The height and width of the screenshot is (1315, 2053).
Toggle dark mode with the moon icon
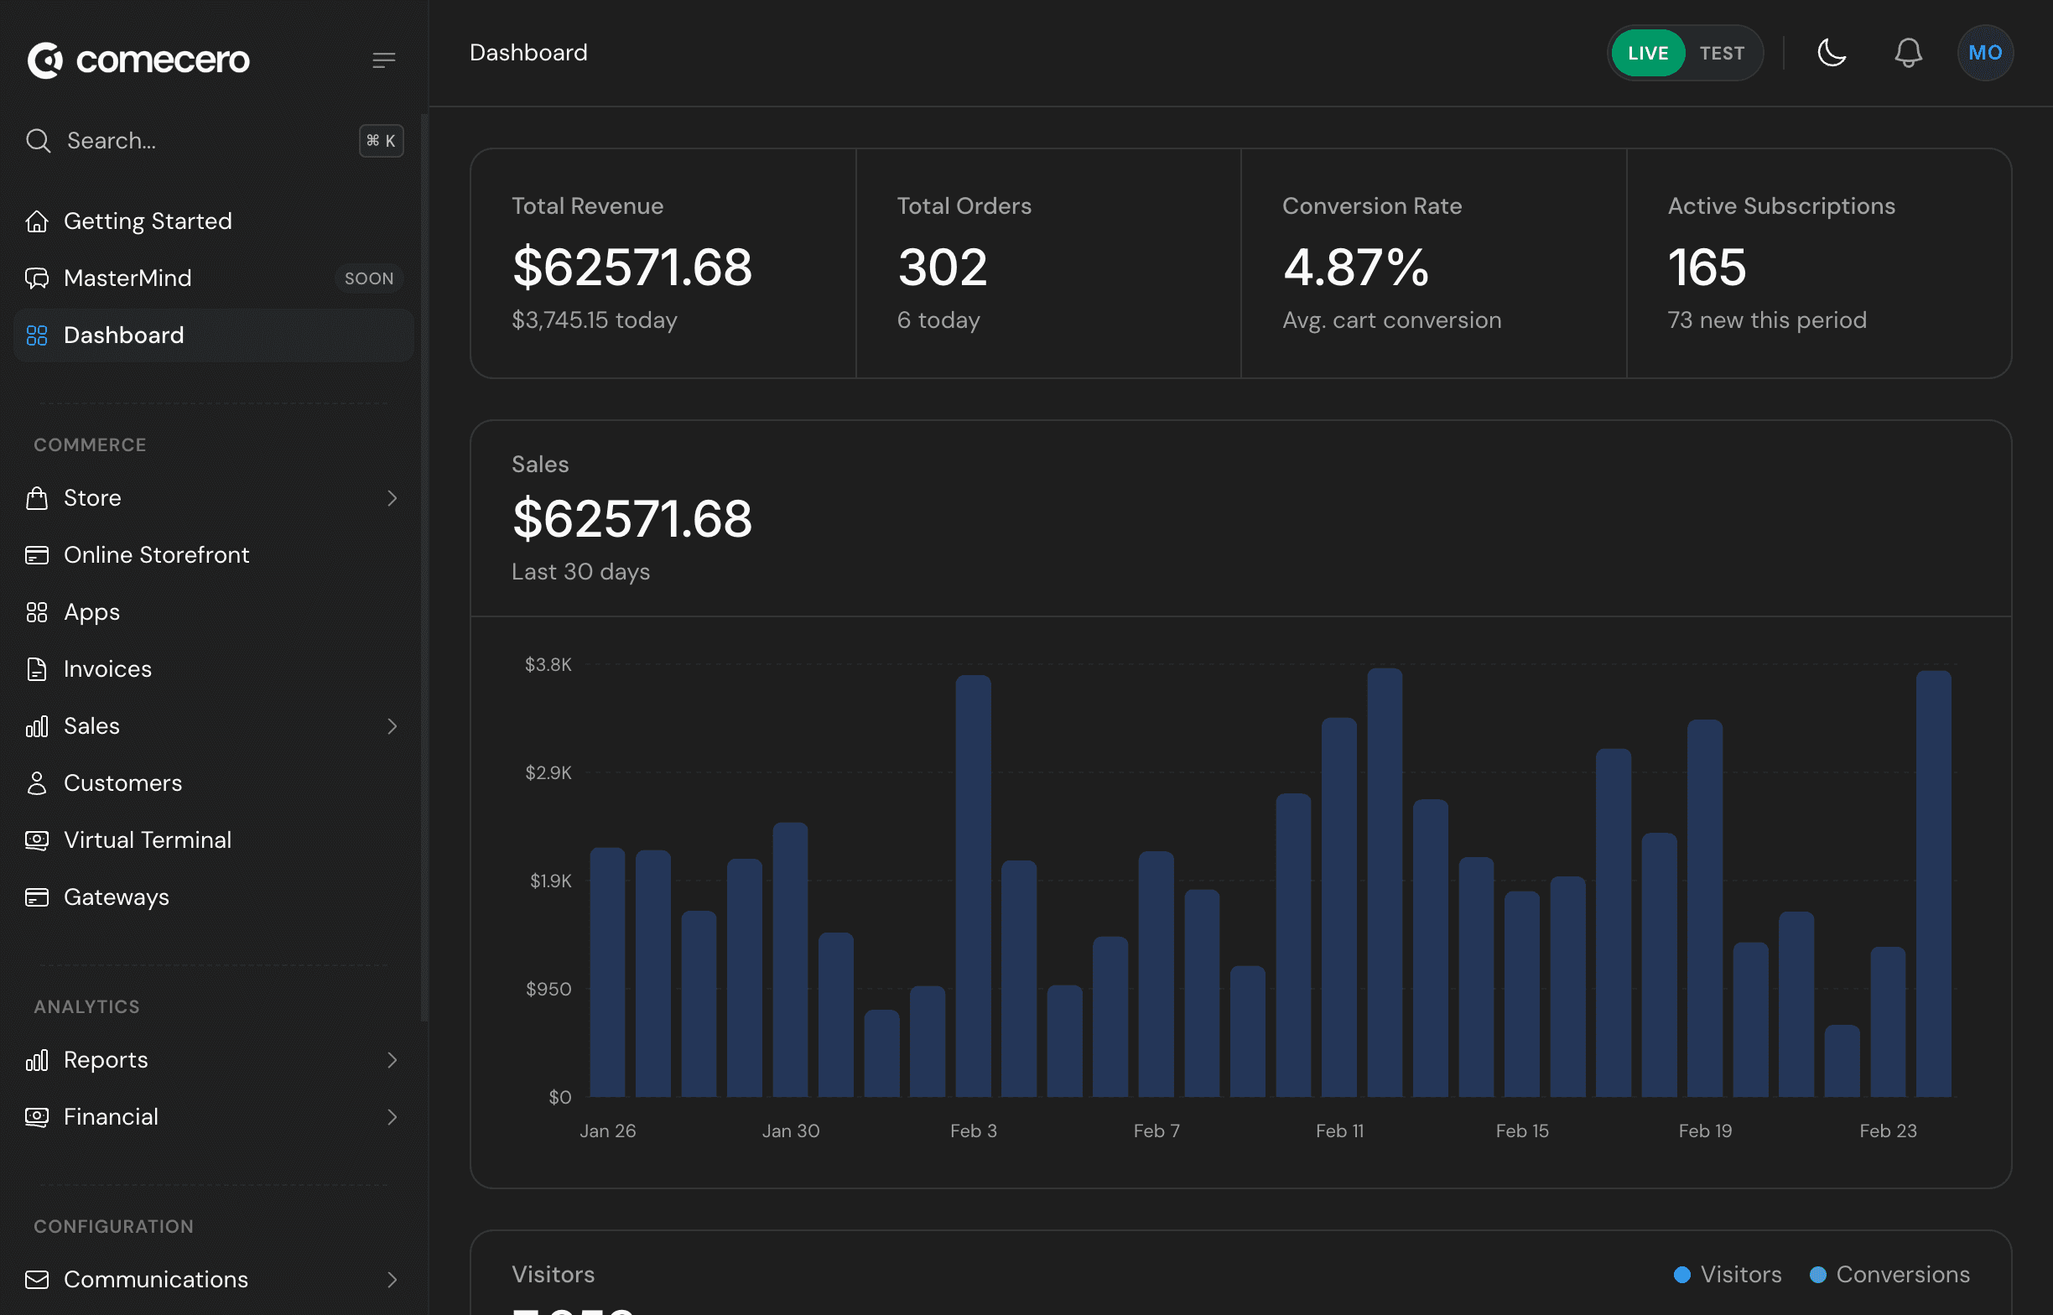pos(1832,53)
